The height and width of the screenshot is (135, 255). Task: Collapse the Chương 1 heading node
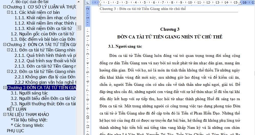tap(5, 7)
